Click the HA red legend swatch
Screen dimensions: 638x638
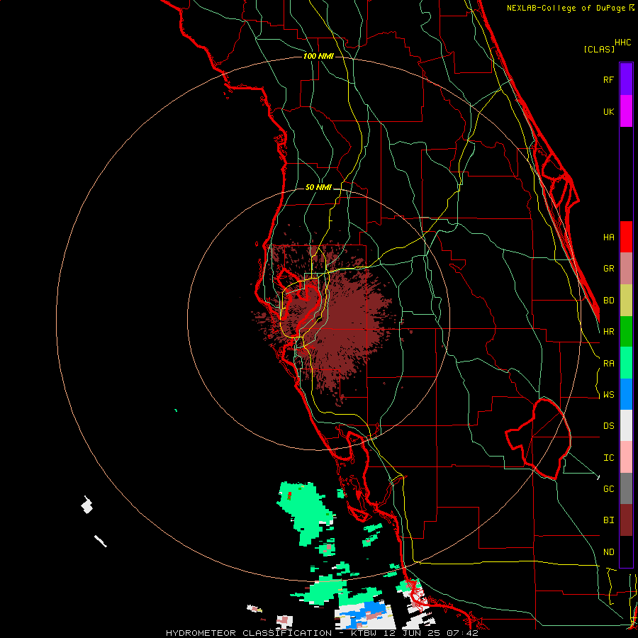point(626,237)
